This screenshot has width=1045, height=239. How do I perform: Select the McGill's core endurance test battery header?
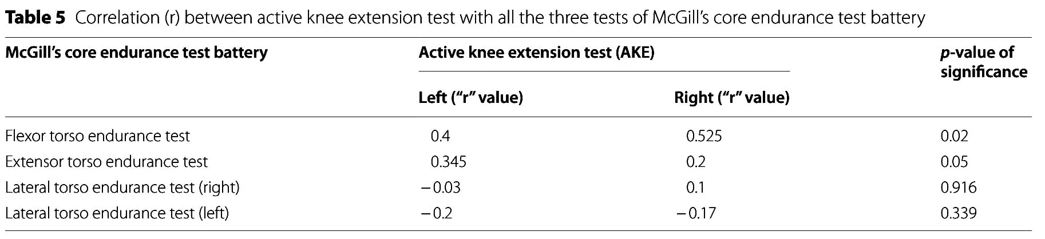pos(136,53)
